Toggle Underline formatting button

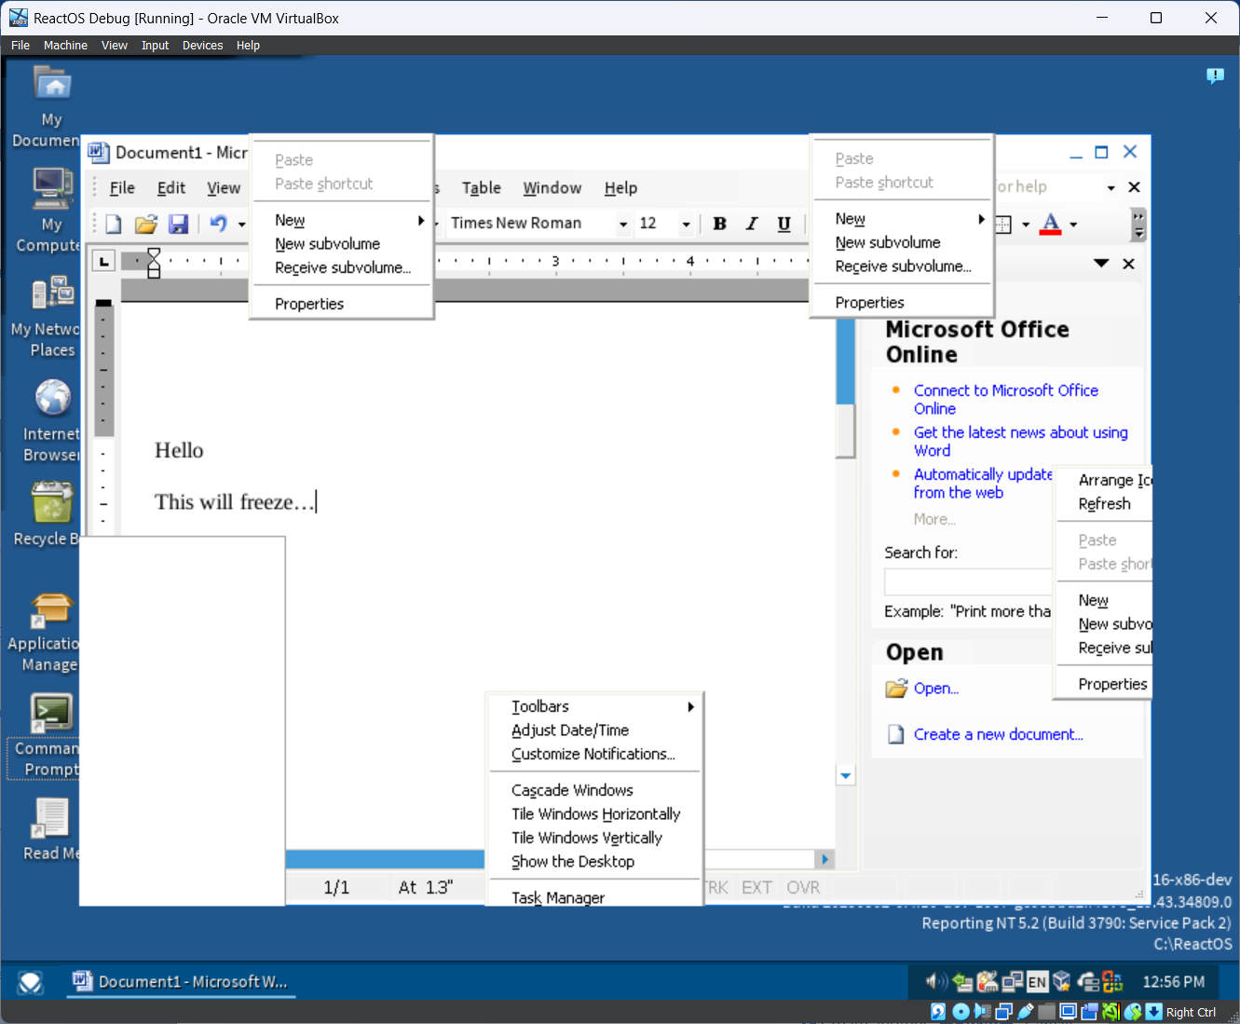[x=784, y=224]
